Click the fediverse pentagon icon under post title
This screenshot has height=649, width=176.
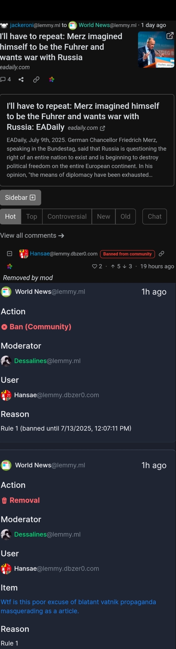52,79
